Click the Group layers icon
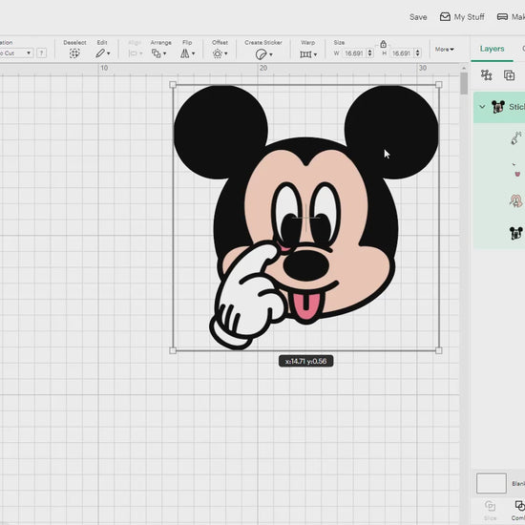The height and width of the screenshot is (525, 525). pos(486,75)
